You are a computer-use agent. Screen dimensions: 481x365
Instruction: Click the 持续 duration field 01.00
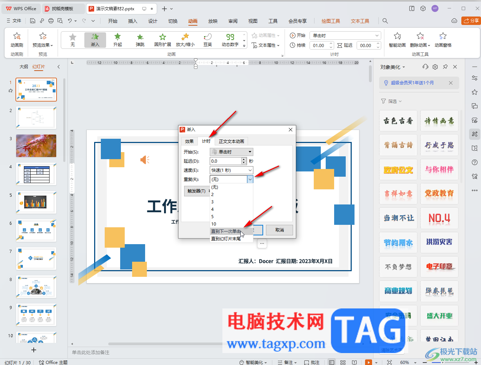(319, 45)
